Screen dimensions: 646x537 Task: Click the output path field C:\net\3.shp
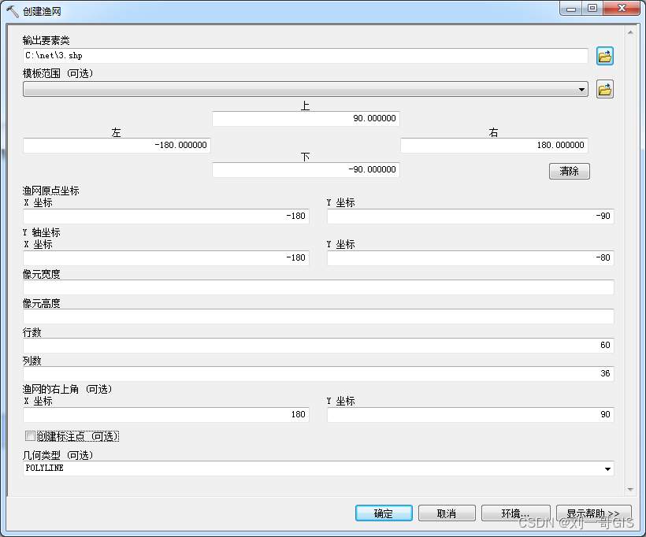coord(306,56)
